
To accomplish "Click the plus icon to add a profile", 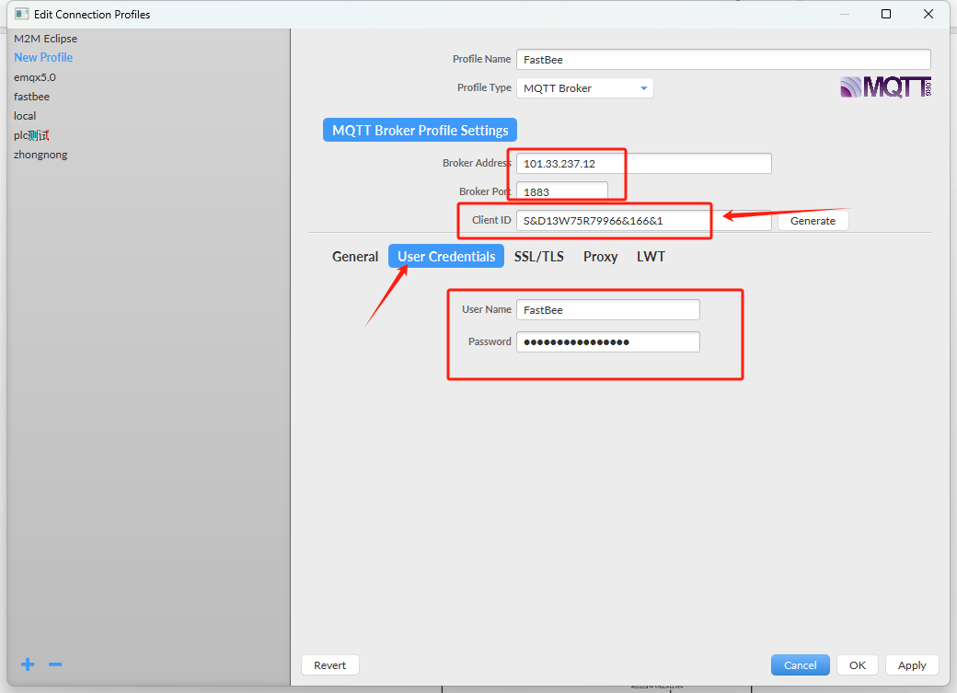I will point(27,664).
